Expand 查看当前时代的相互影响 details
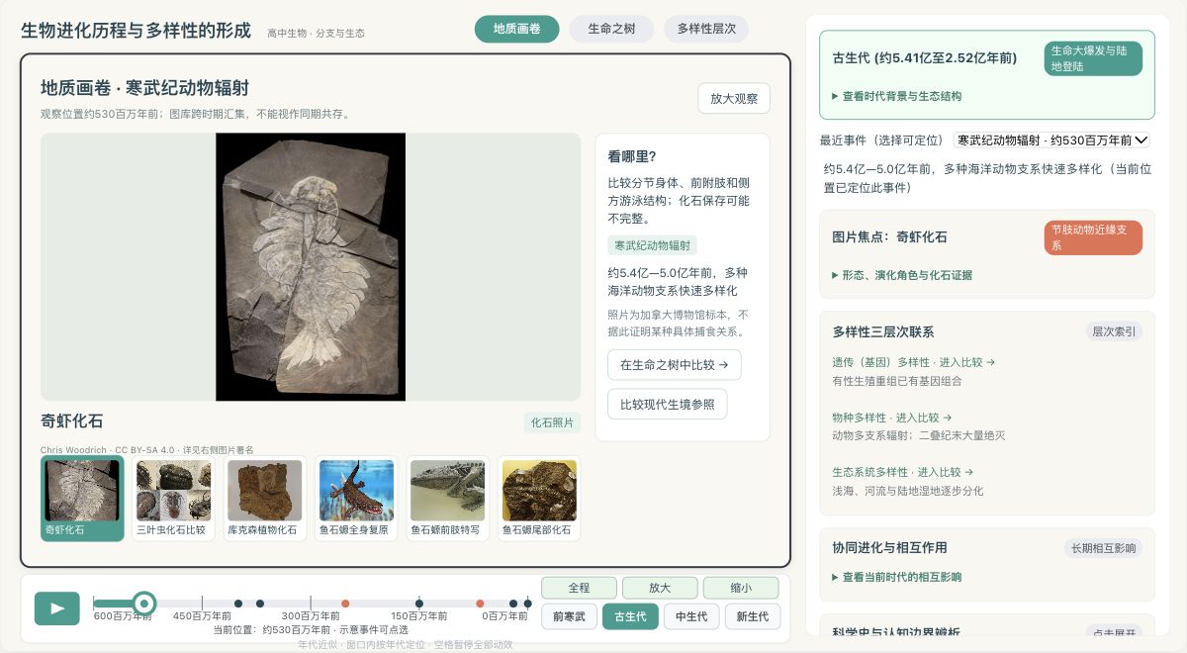The image size is (1187, 653). coord(897,577)
